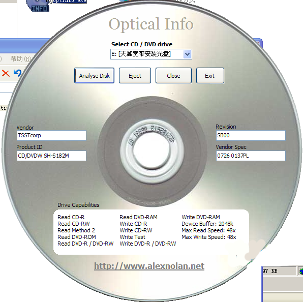
Task: Click the 'Read DVD-RAM' text
Action: click(x=138, y=217)
